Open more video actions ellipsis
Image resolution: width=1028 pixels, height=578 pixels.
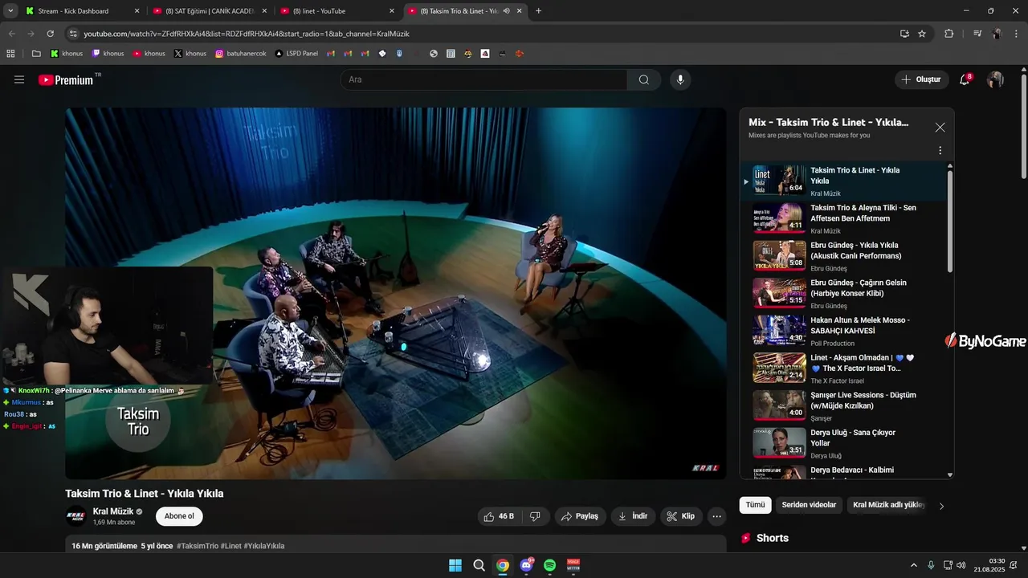coord(717,516)
